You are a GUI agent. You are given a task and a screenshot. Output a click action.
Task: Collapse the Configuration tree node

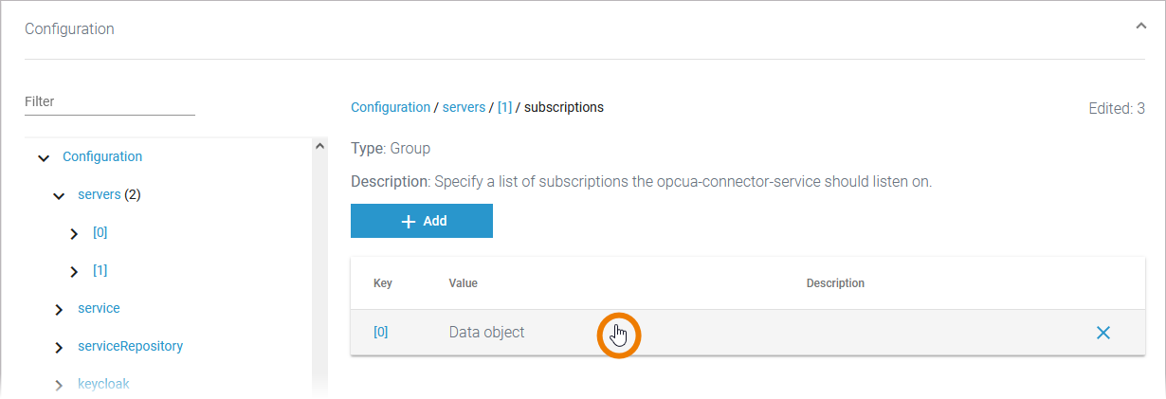[x=44, y=157]
